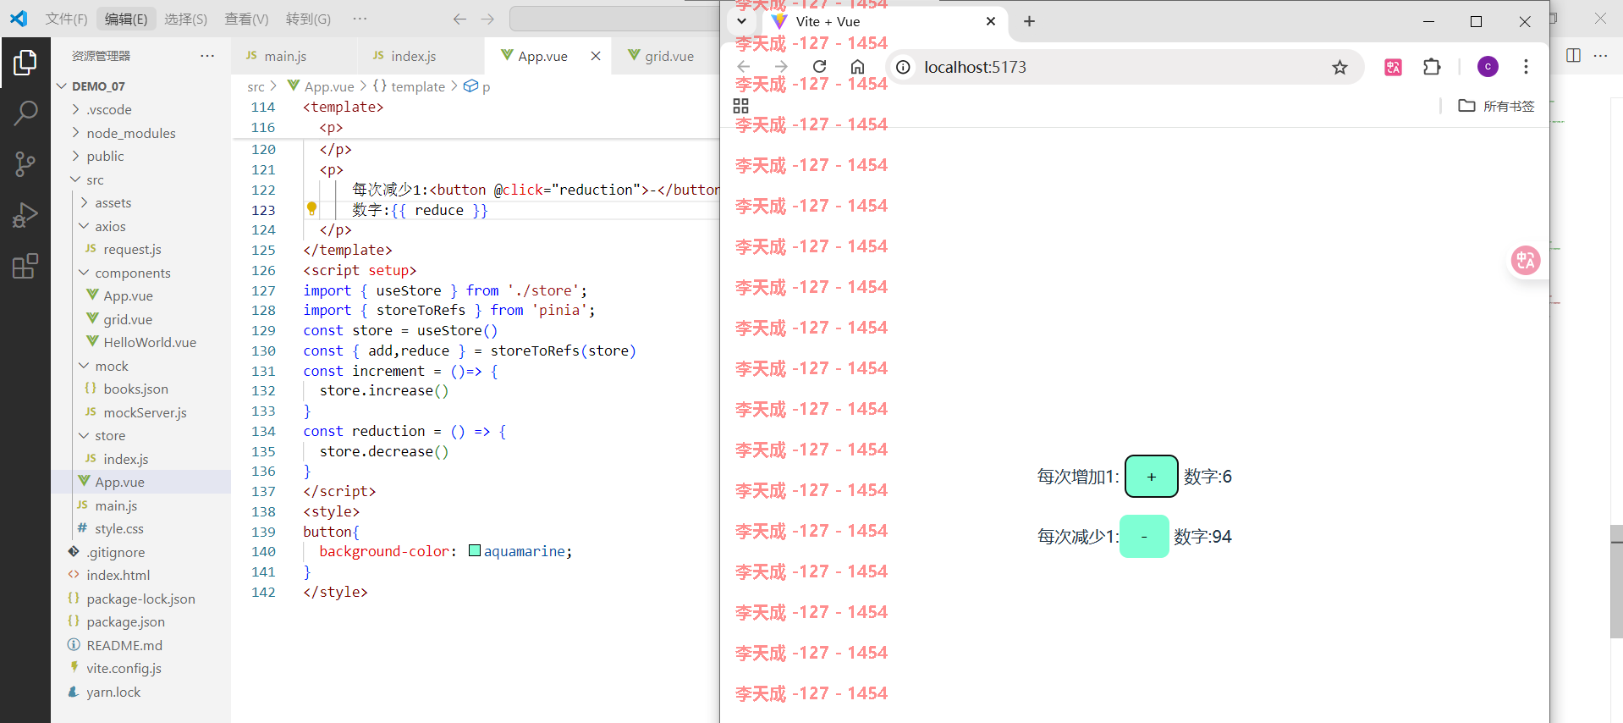Open the Search view in activity bar

25,113
